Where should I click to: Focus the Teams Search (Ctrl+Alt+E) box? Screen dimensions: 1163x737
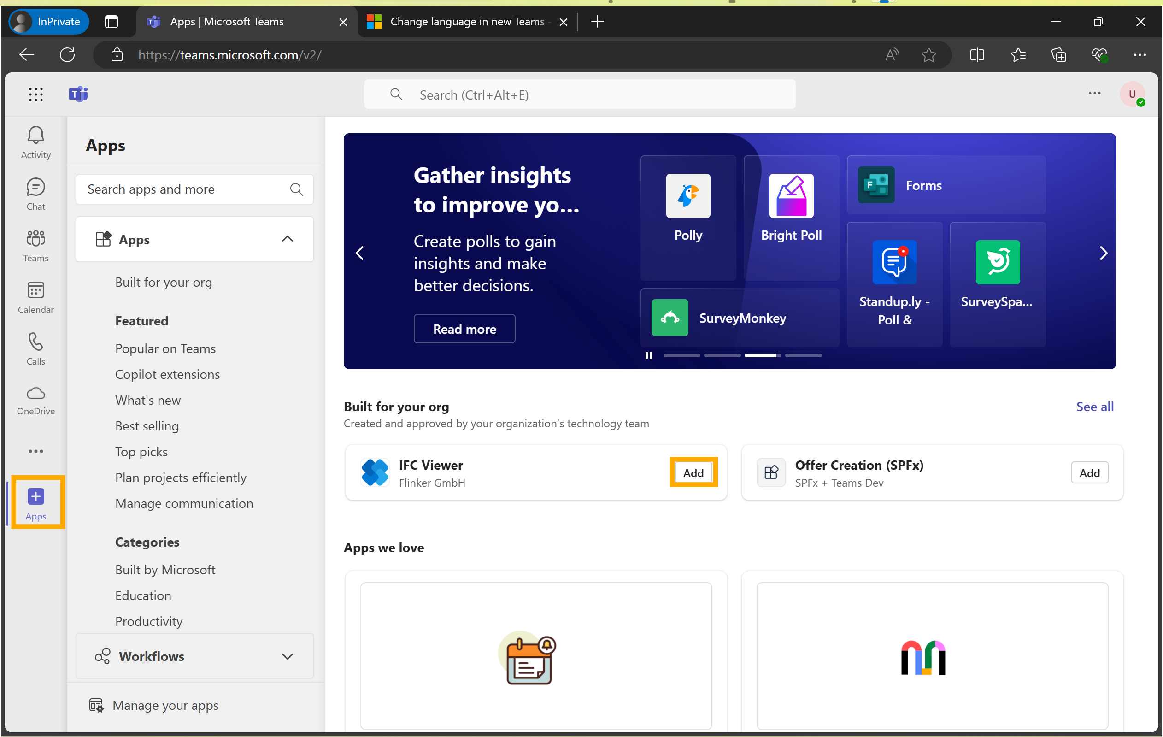tap(580, 94)
